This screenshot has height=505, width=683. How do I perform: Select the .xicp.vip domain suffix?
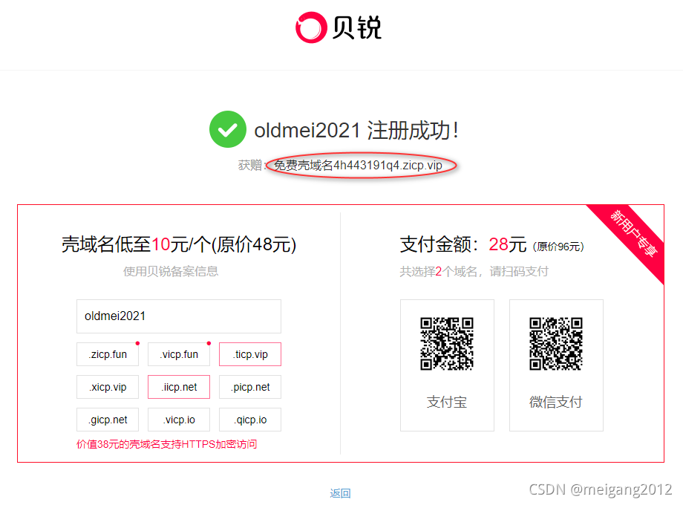click(108, 387)
